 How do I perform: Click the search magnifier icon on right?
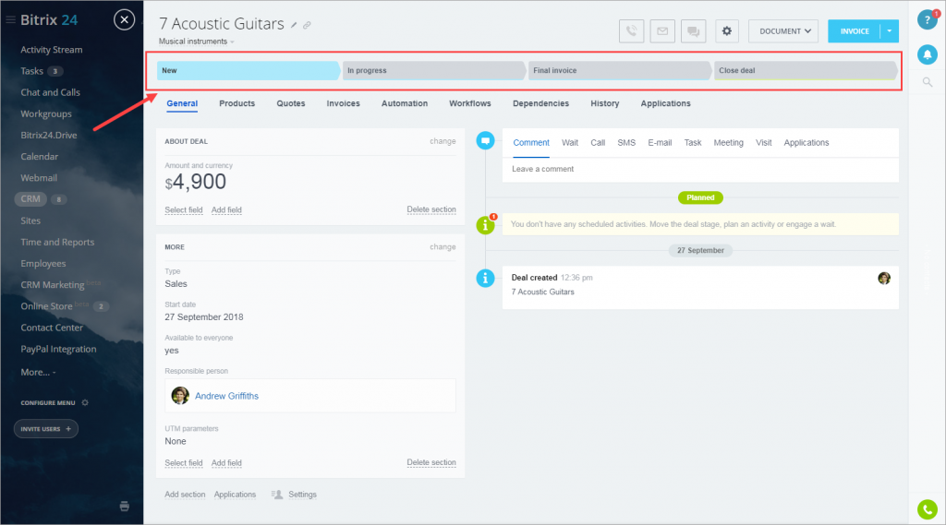click(928, 82)
